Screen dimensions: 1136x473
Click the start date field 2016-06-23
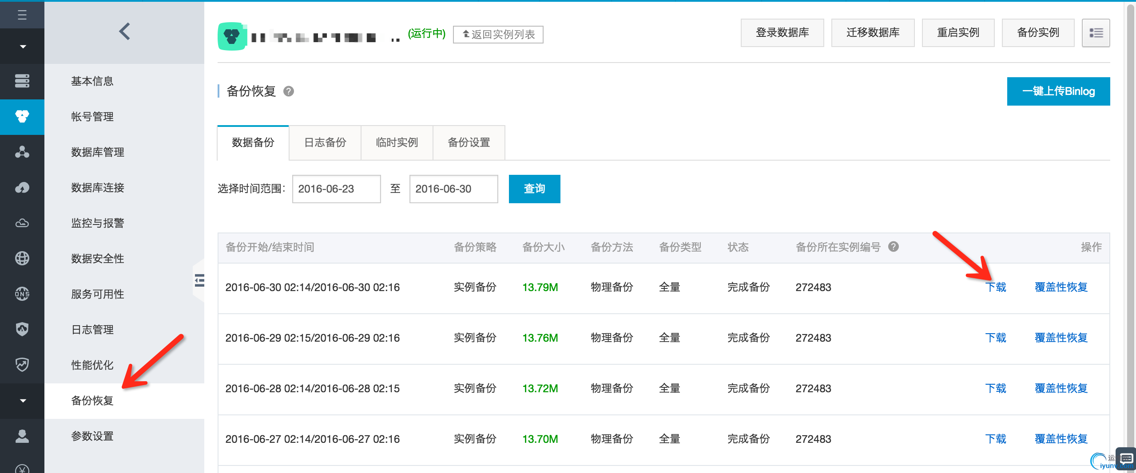point(336,189)
